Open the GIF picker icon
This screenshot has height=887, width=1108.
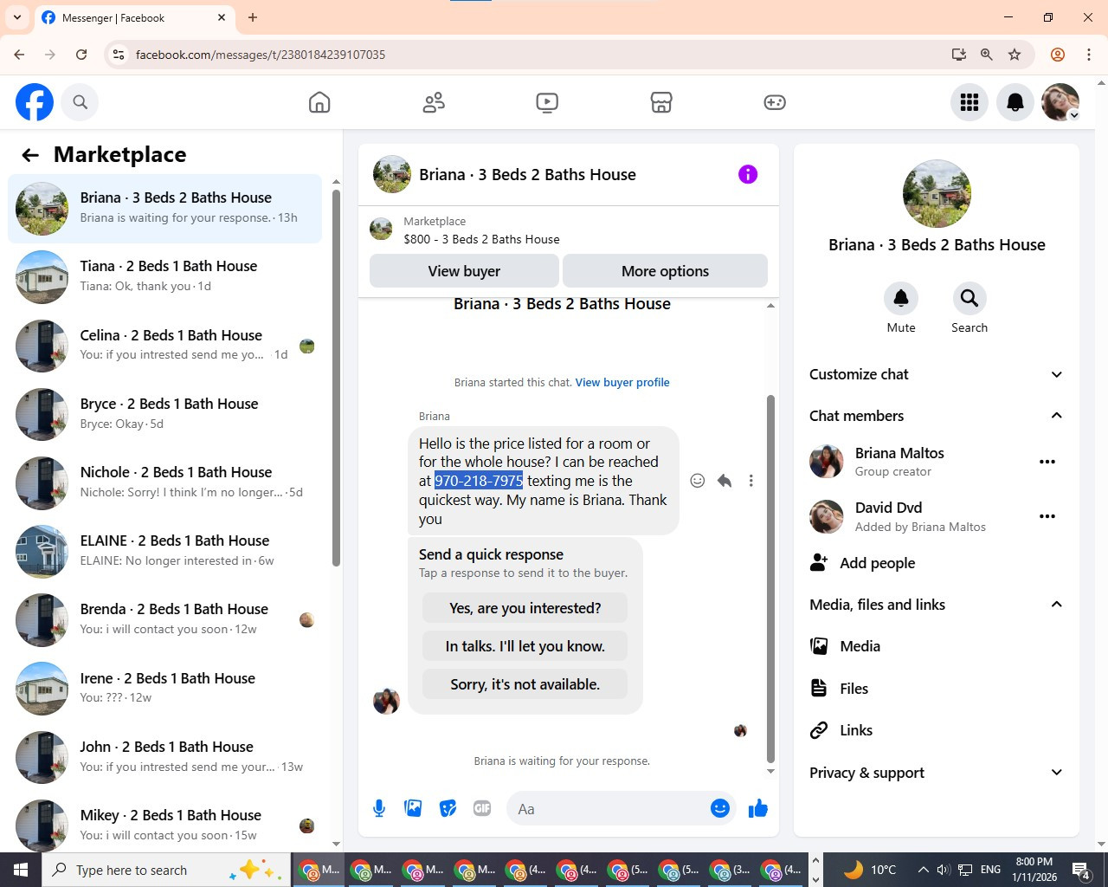point(482,808)
